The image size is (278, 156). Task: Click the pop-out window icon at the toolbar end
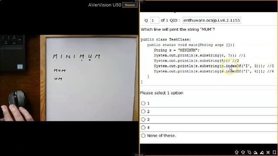click(x=275, y=153)
